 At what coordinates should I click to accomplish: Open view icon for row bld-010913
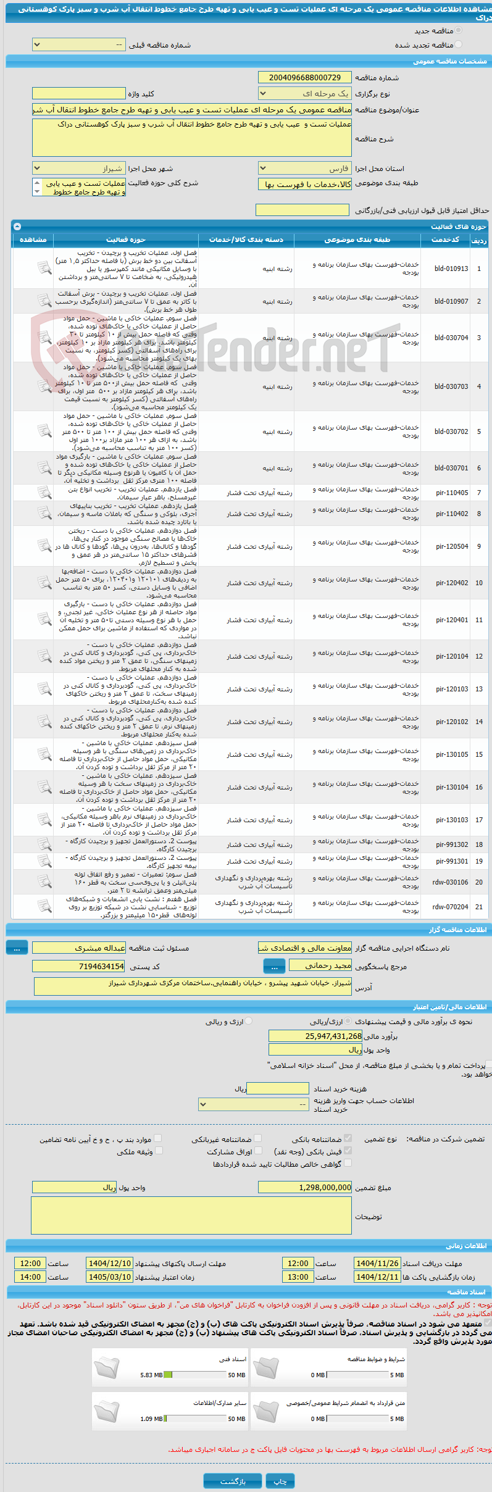tap(44, 268)
